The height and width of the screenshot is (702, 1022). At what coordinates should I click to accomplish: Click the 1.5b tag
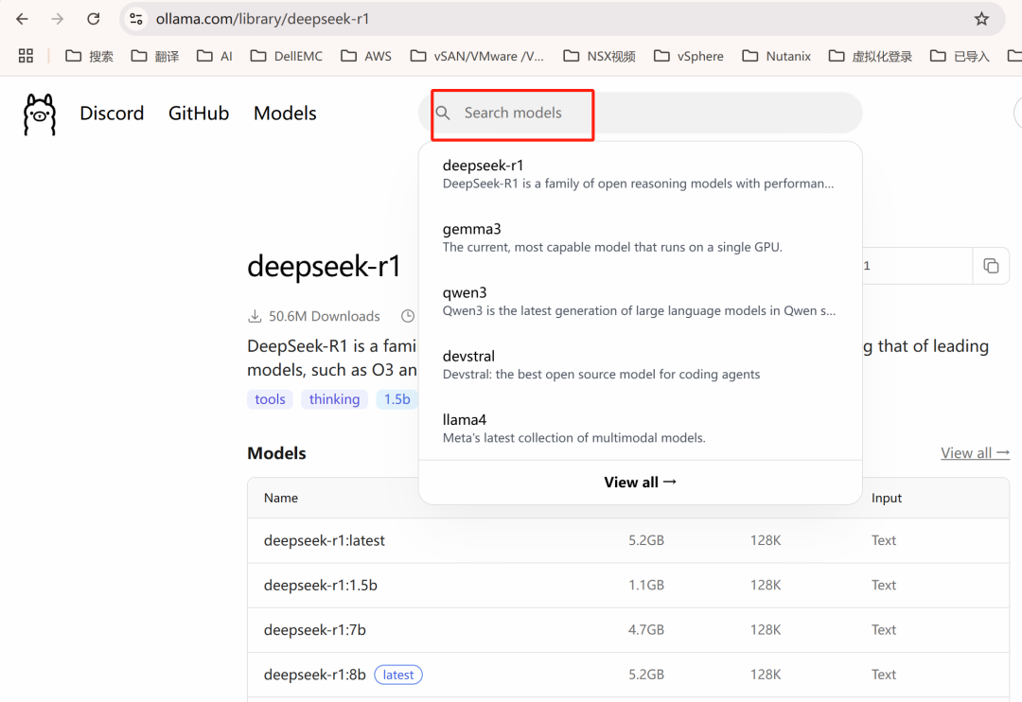[x=396, y=399]
